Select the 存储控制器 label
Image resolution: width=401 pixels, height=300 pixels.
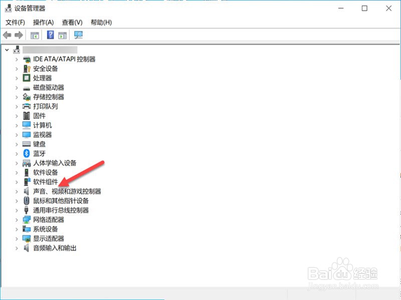click(49, 97)
